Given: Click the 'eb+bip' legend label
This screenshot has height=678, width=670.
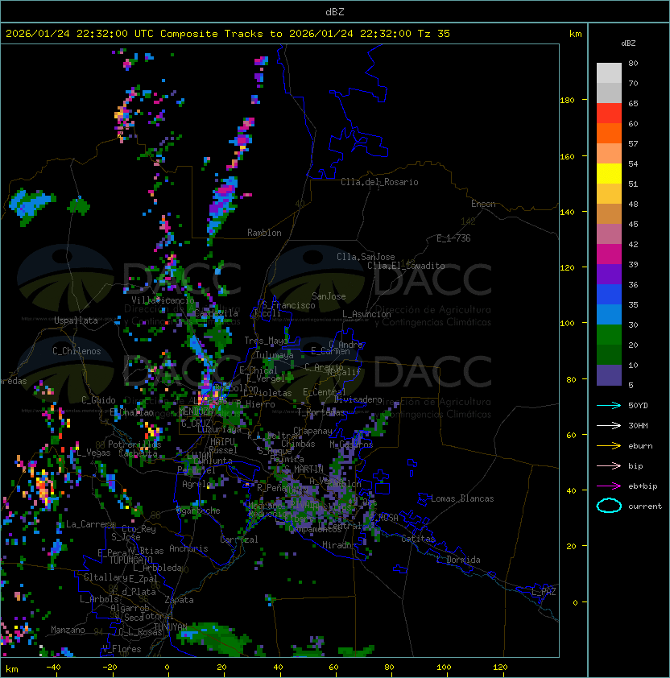Looking at the screenshot, I should click(x=643, y=486).
